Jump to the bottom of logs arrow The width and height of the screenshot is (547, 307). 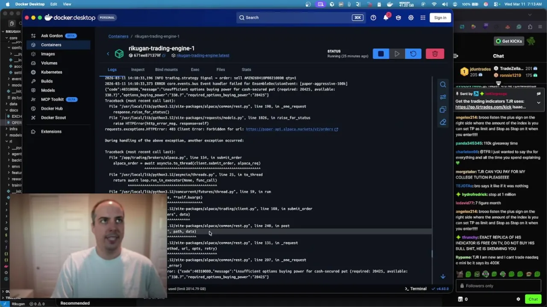443,276
